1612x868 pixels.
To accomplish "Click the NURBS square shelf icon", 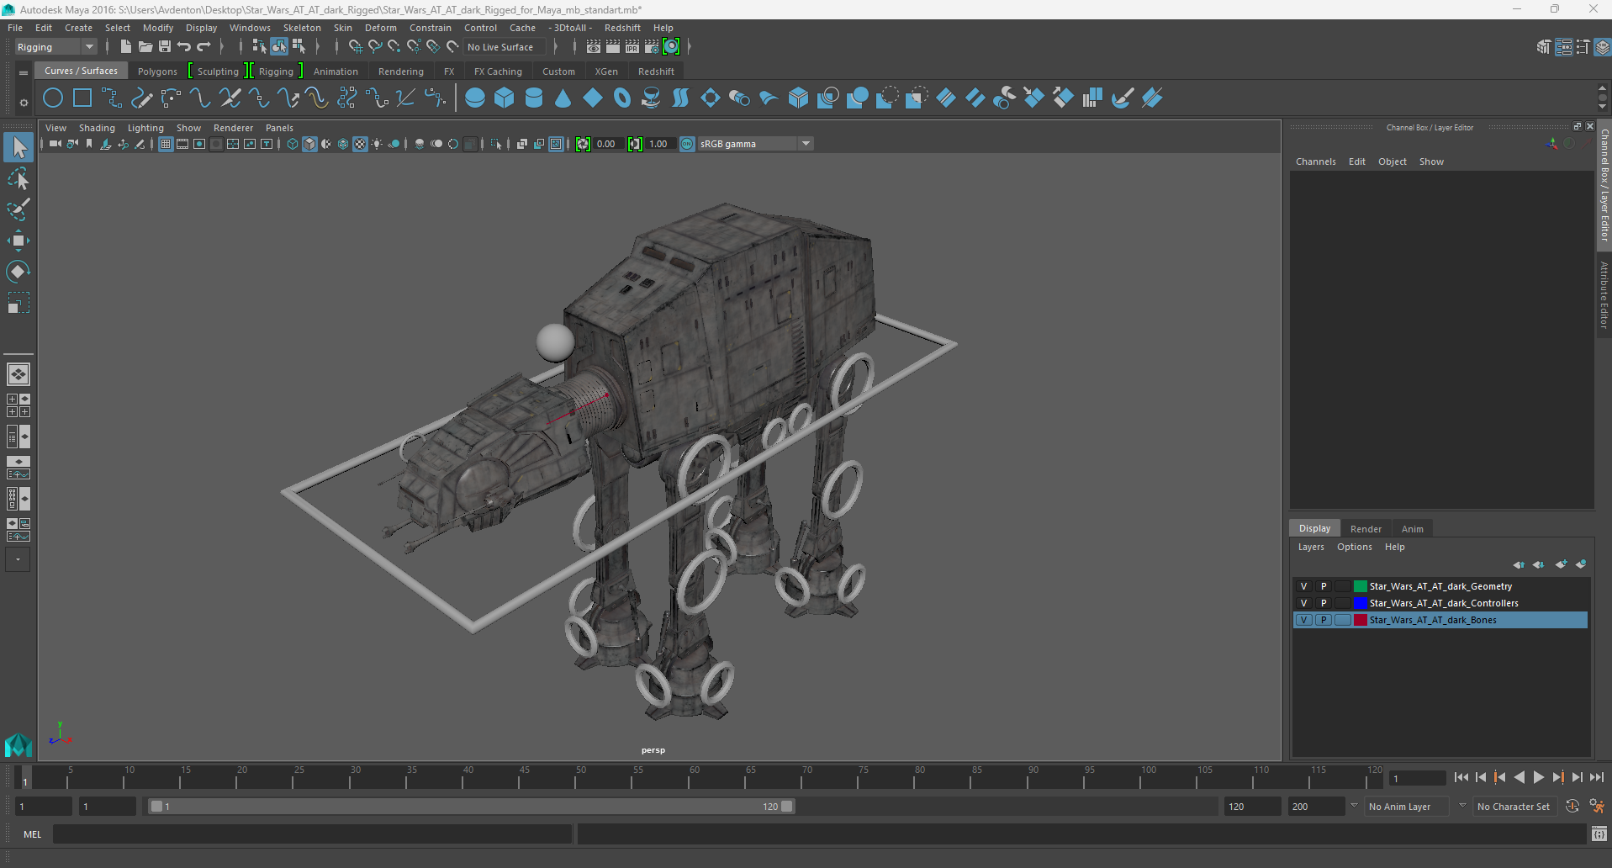I will pyautogui.click(x=82, y=98).
